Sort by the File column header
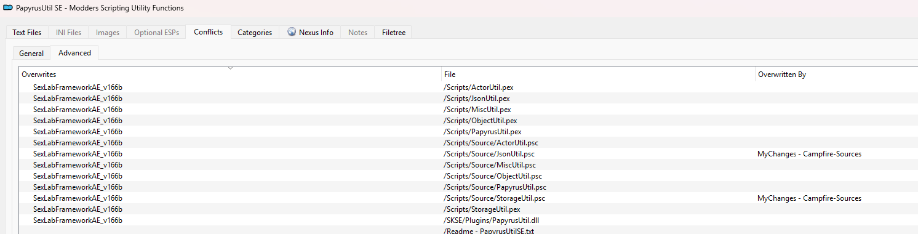Image resolution: width=918 pixels, height=234 pixels. click(x=598, y=75)
